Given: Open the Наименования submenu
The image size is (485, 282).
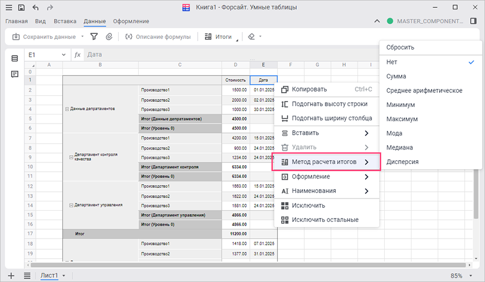Looking at the screenshot, I should (x=327, y=191).
